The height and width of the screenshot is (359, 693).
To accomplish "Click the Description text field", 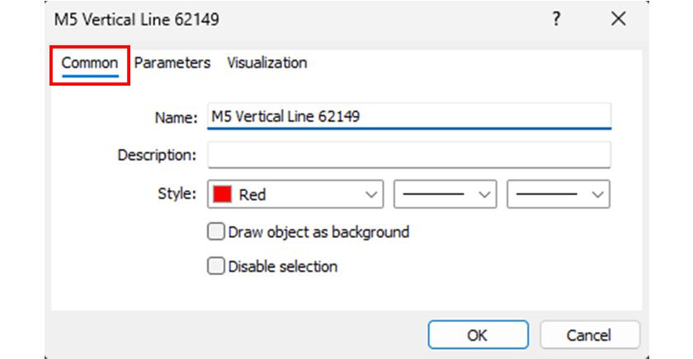I will click(x=408, y=155).
